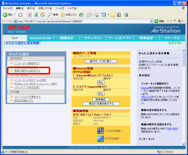Refresh the page with green arrows icon
Image resolution: width=188 pixels, height=155 pixels.
(36, 15)
